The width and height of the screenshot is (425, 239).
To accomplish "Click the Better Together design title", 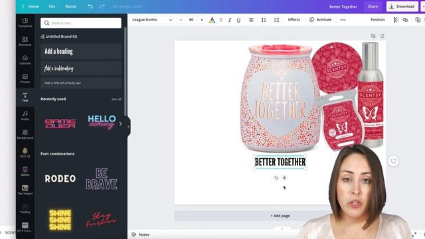I will pos(343,7).
